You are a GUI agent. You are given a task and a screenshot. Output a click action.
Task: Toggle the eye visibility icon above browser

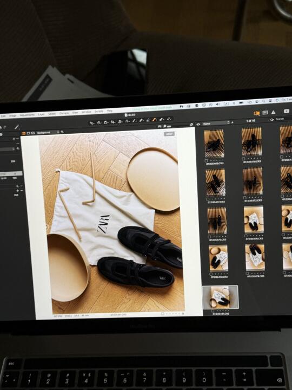pos(198,124)
